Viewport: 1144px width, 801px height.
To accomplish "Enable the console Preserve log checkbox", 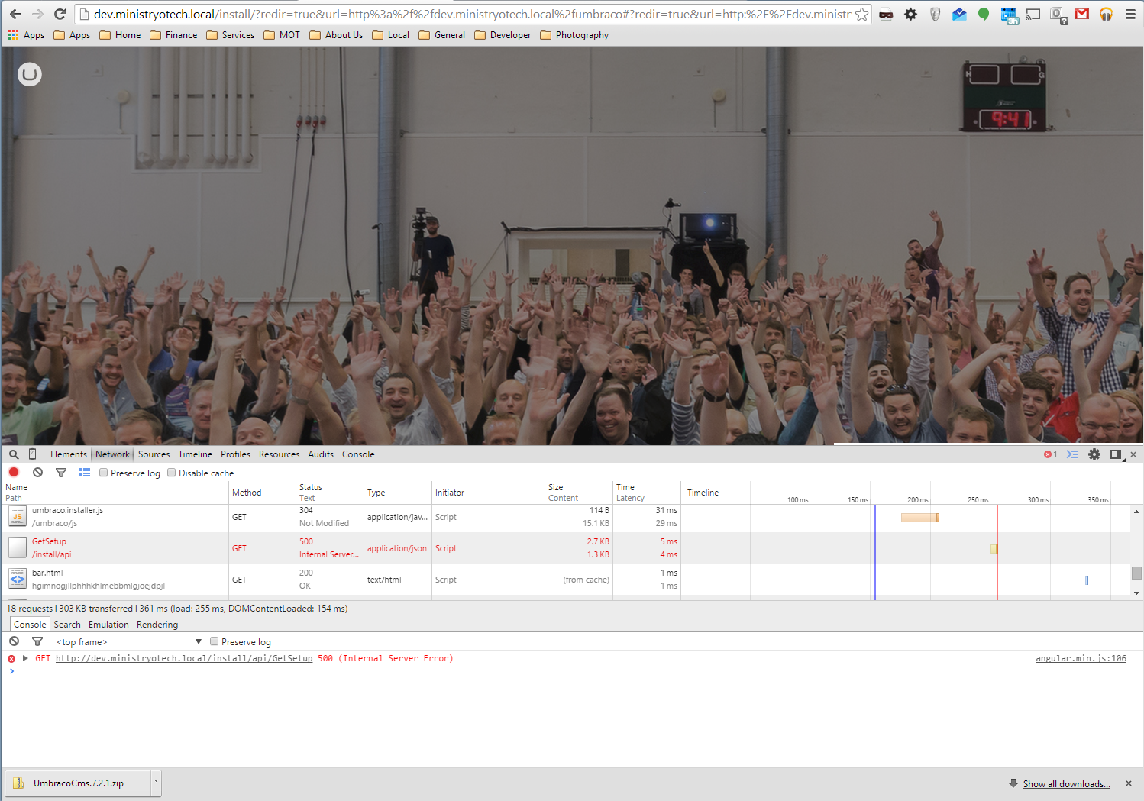I will (x=215, y=641).
